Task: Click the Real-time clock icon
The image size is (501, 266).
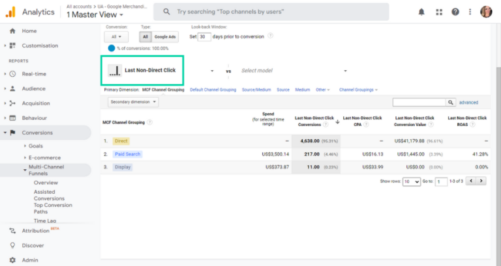Action: pyautogui.click(x=12, y=74)
